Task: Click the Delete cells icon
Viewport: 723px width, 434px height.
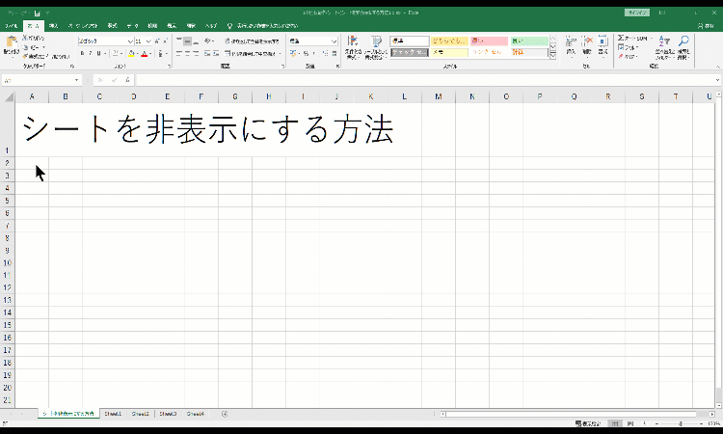Action: point(586,44)
